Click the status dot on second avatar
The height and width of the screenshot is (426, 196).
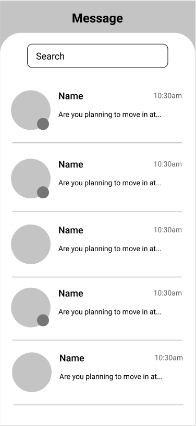(x=43, y=193)
